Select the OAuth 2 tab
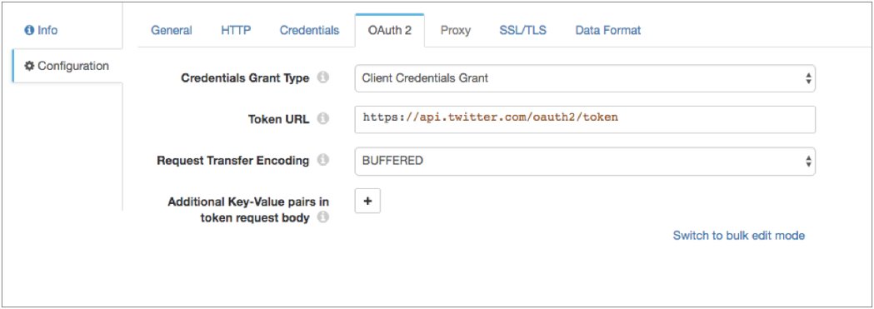The height and width of the screenshot is (309, 874). [390, 30]
